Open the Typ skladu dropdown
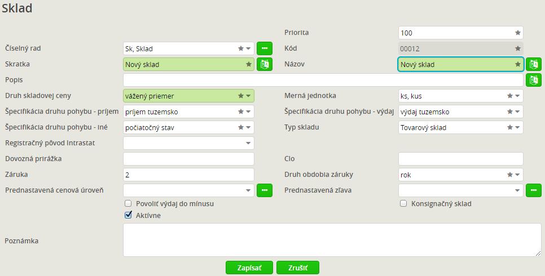545x276 pixels. pos(517,127)
